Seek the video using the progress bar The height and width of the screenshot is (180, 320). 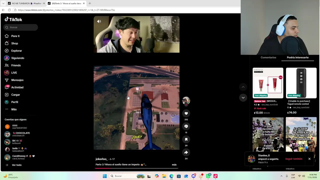coord(136,168)
